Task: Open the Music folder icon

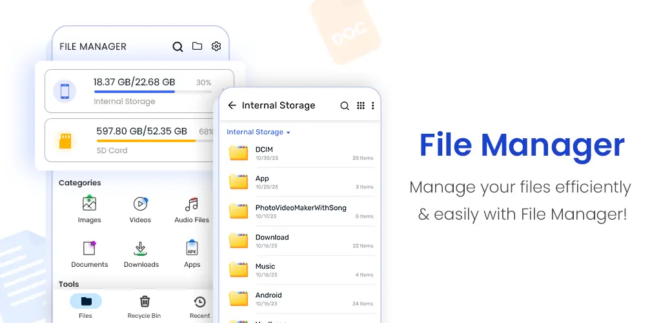Action: coord(239,269)
